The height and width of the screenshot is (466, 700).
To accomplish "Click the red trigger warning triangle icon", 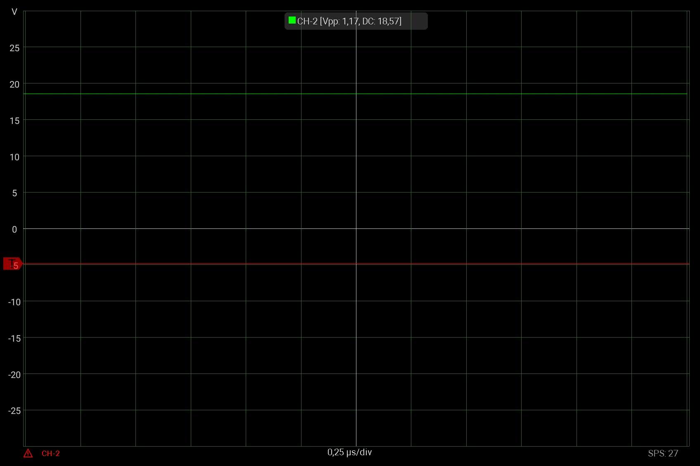I will coord(28,454).
